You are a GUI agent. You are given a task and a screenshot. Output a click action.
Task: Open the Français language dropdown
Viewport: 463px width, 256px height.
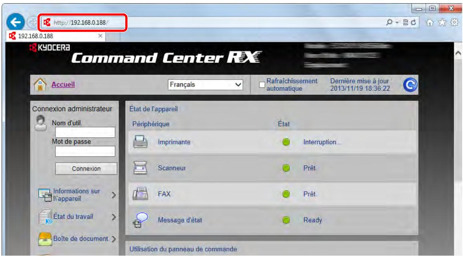click(x=205, y=85)
